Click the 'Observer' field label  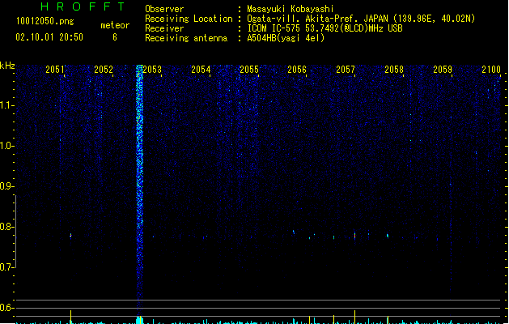tap(164, 9)
